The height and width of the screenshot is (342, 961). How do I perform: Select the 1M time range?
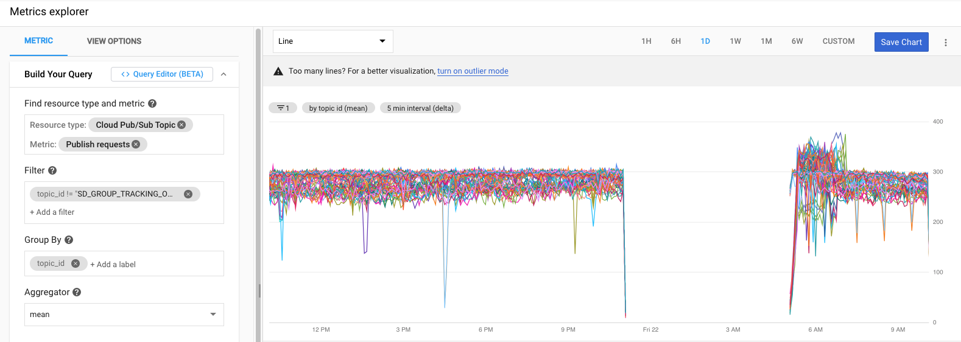(x=766, y=41)
